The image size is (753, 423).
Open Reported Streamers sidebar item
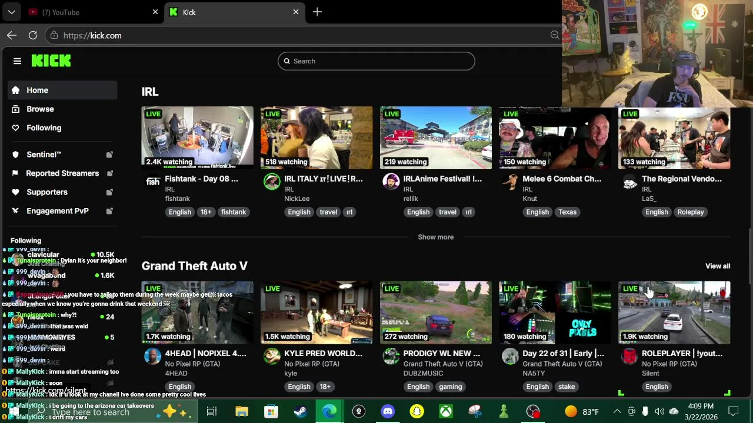pyautogui.click(x=62, y=173)
